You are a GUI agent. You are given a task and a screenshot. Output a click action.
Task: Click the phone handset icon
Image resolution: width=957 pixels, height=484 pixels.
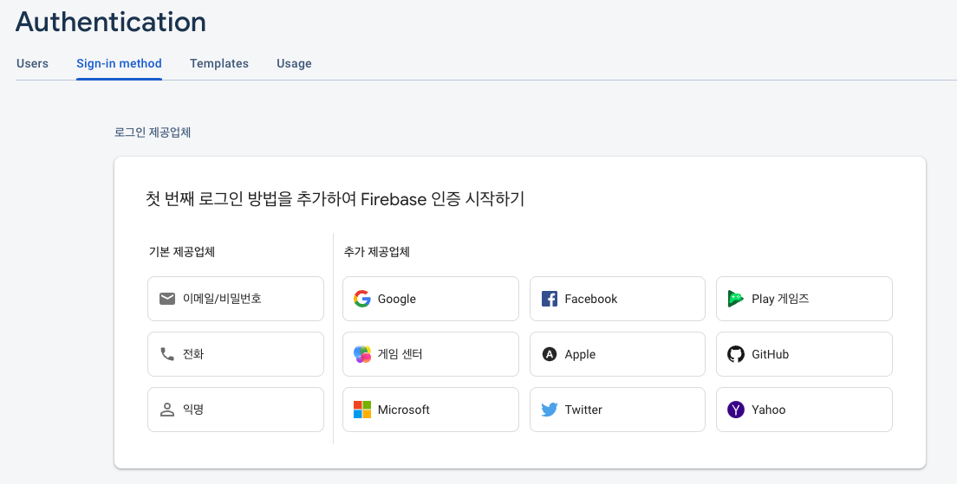(167, 354)
